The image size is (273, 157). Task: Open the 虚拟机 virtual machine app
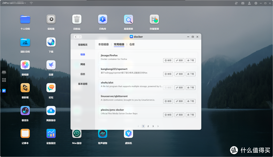click(x=128, y=134)
